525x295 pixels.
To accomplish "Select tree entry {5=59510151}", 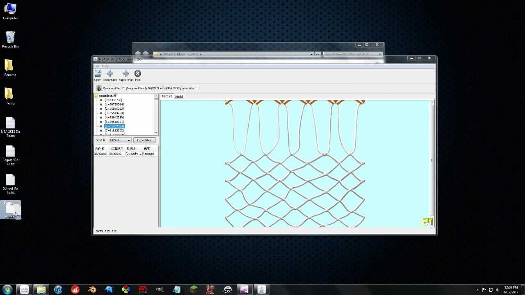I will [114, 122].
